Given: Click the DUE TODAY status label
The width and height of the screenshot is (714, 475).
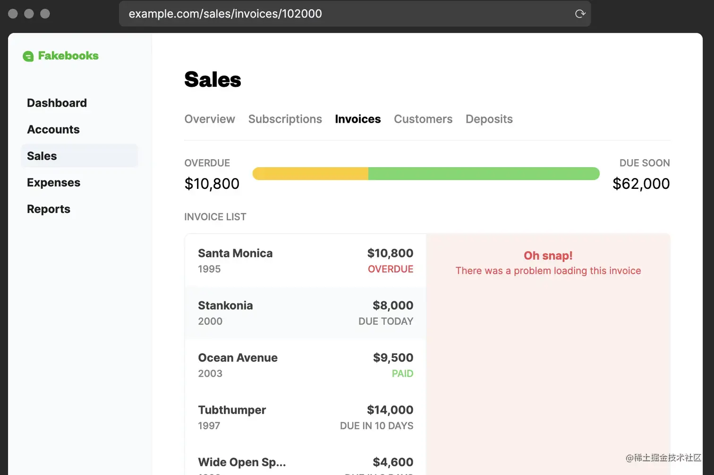Looking at the screenshot, I should tap(386, 322).
